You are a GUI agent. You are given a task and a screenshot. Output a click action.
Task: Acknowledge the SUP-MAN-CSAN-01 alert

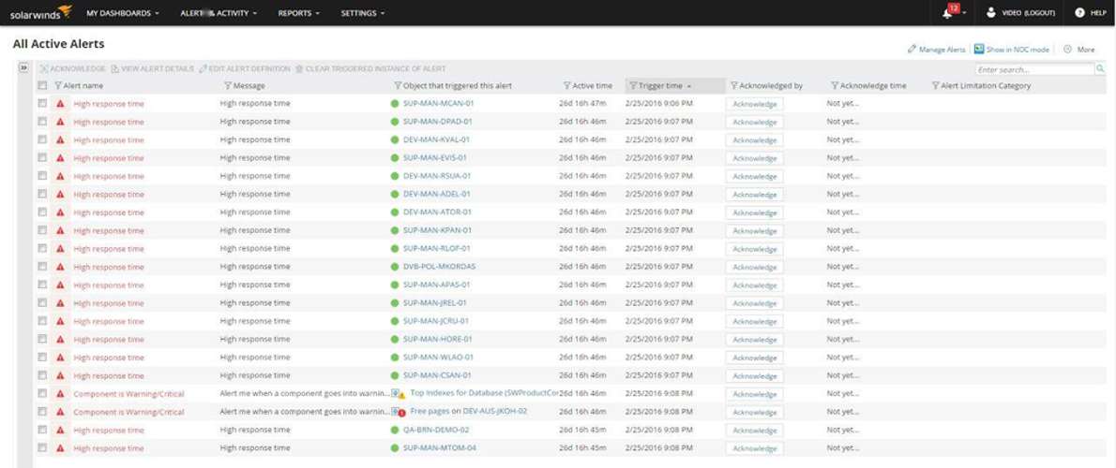[754, 375]
